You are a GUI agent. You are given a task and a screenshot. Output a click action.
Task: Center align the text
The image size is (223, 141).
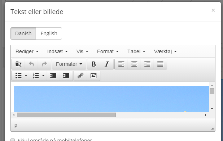click(x=134, y=64)
